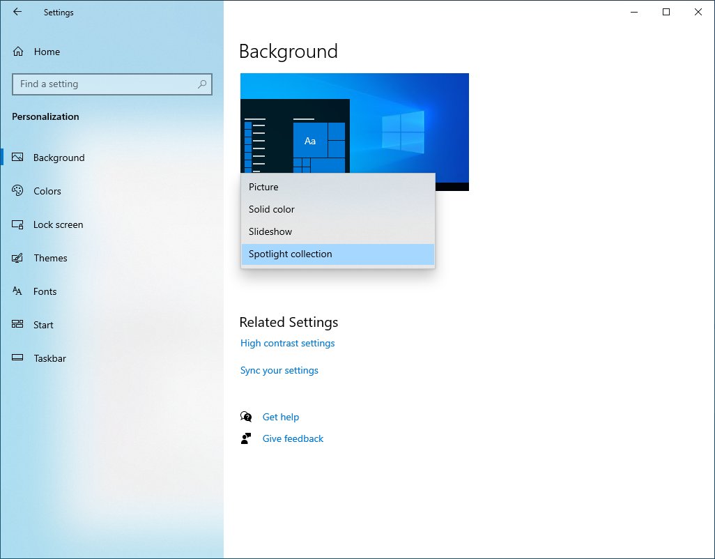Choose Picture from the background dropdown
The image size is (715, 559).
point(263,187)
